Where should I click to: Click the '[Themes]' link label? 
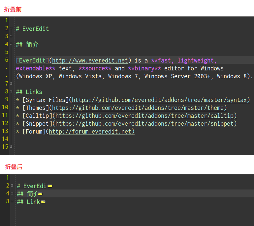[36, 108]
